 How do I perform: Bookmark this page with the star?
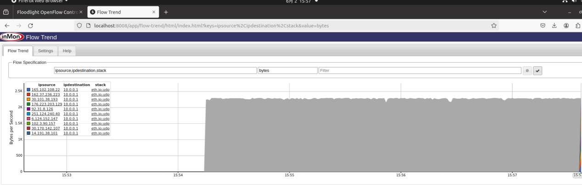click(x=494, y=26)
